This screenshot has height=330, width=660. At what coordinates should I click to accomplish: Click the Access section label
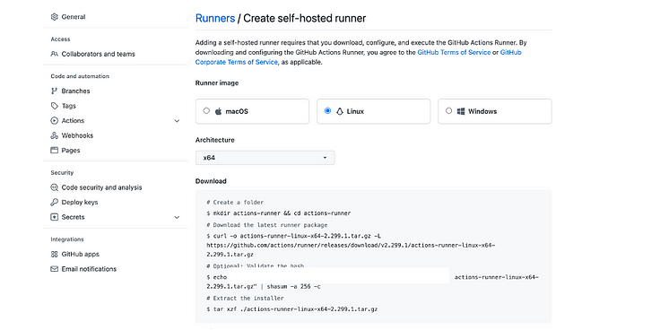61,39
